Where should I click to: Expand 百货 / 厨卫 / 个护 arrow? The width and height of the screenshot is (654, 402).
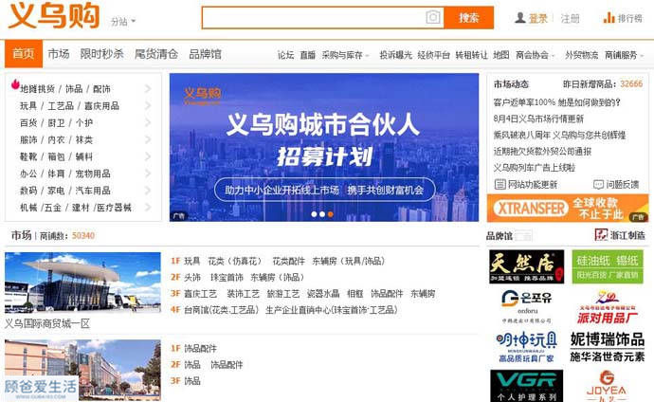[148, 122]
